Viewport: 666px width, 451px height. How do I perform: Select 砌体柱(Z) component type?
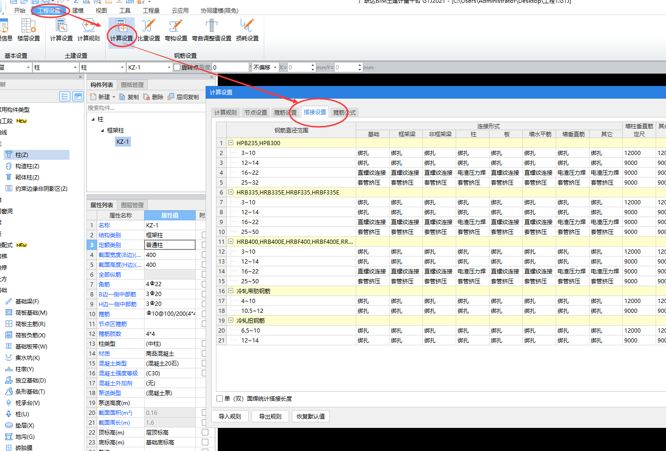coord(27,177)
